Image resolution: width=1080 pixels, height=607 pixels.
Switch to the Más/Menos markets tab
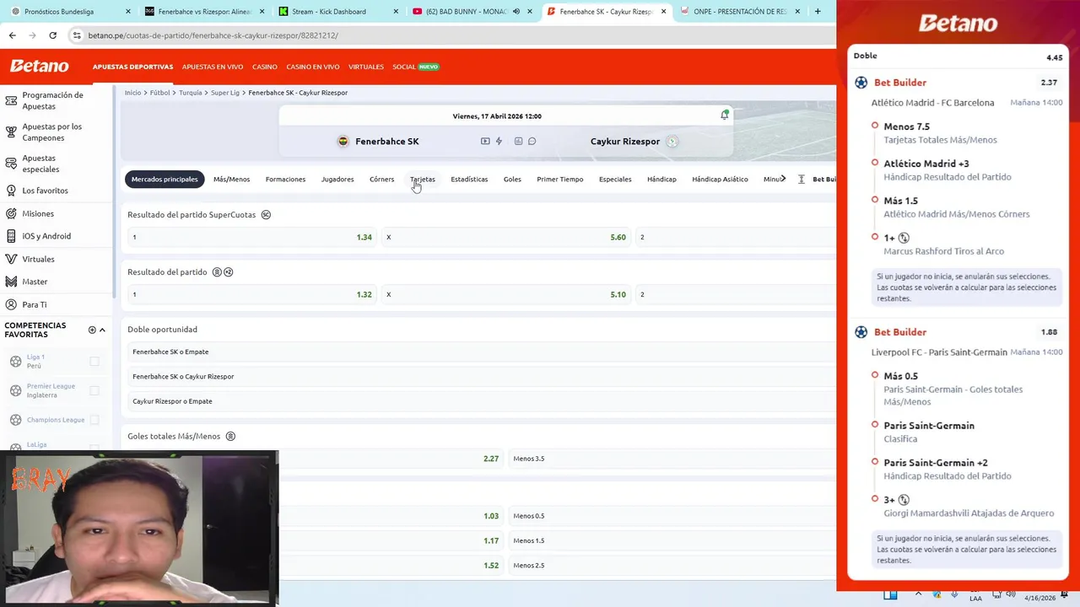(x=231, y=180)
